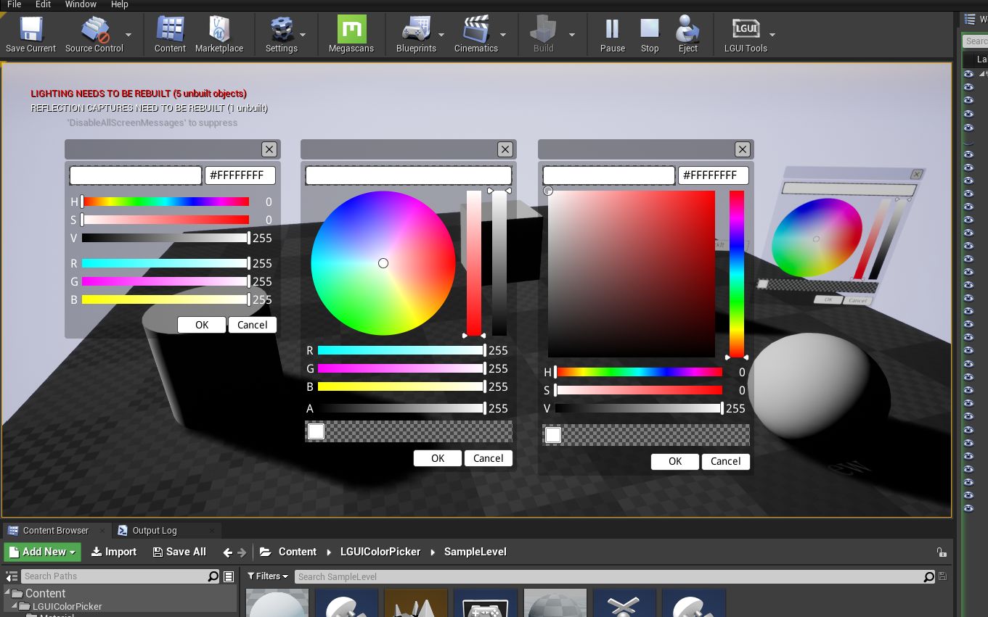Click OK in the HSV/RGB slider picker
This screenshot has width=988, height=617.
pyautogui.click(x=202, y=325)
